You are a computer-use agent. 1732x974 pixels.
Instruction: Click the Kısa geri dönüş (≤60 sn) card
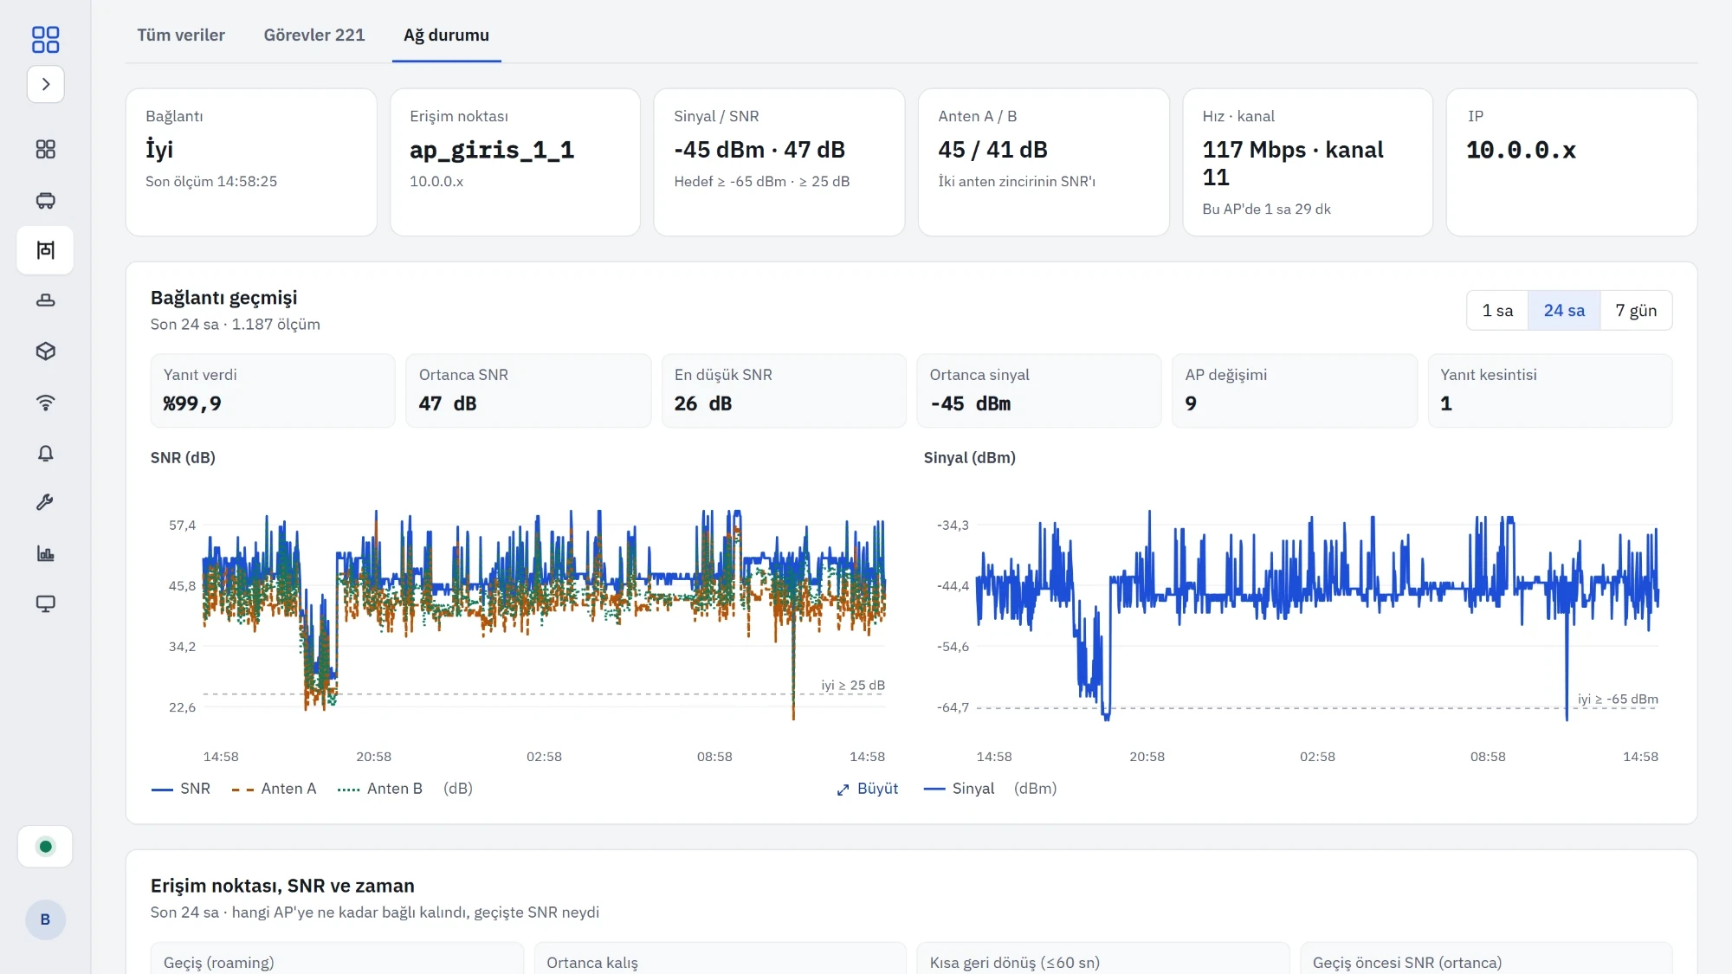1103,958
